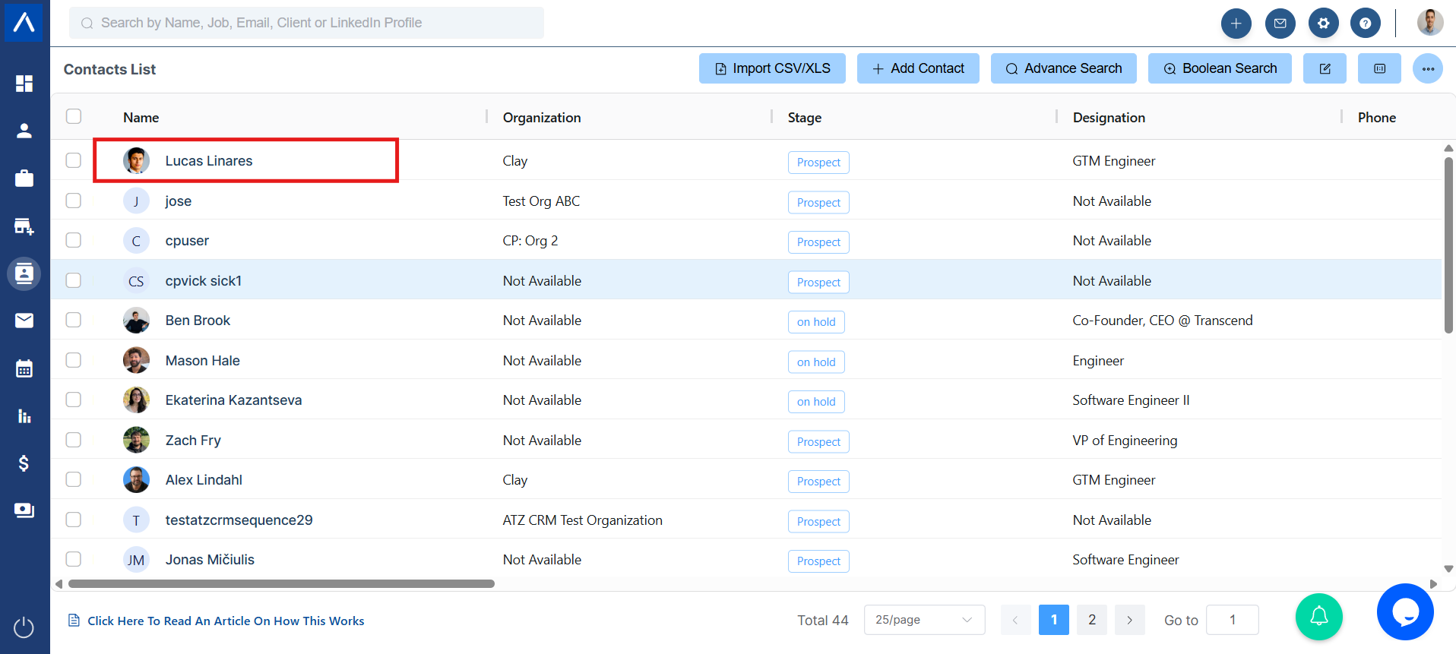Open the 25/page size dropdown
The image size is (1456, 654).
(x=924, y=620)
